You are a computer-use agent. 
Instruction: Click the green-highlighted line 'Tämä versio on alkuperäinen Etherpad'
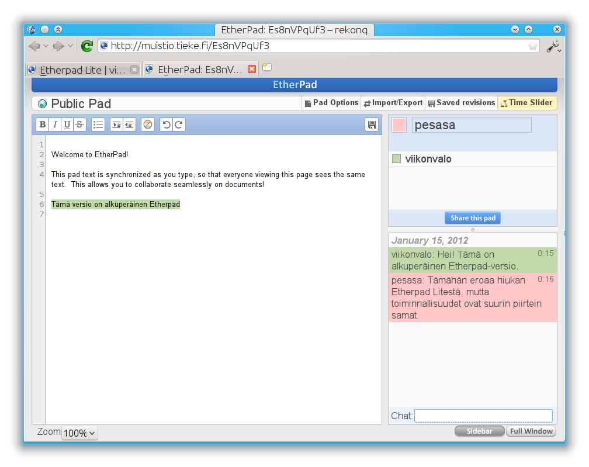pos(116,205)
